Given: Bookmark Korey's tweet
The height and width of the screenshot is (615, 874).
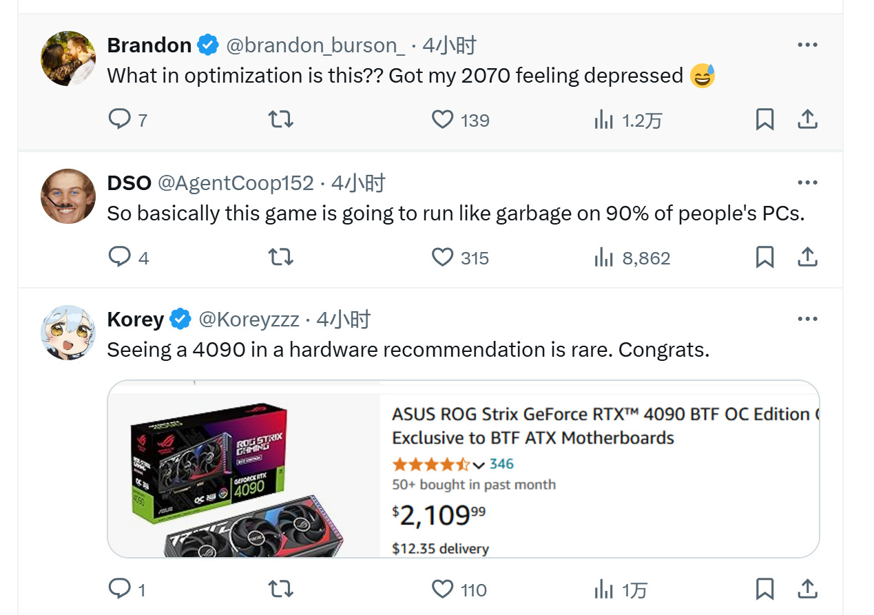Looking at the screenshot, I should [x=764, y=589].
